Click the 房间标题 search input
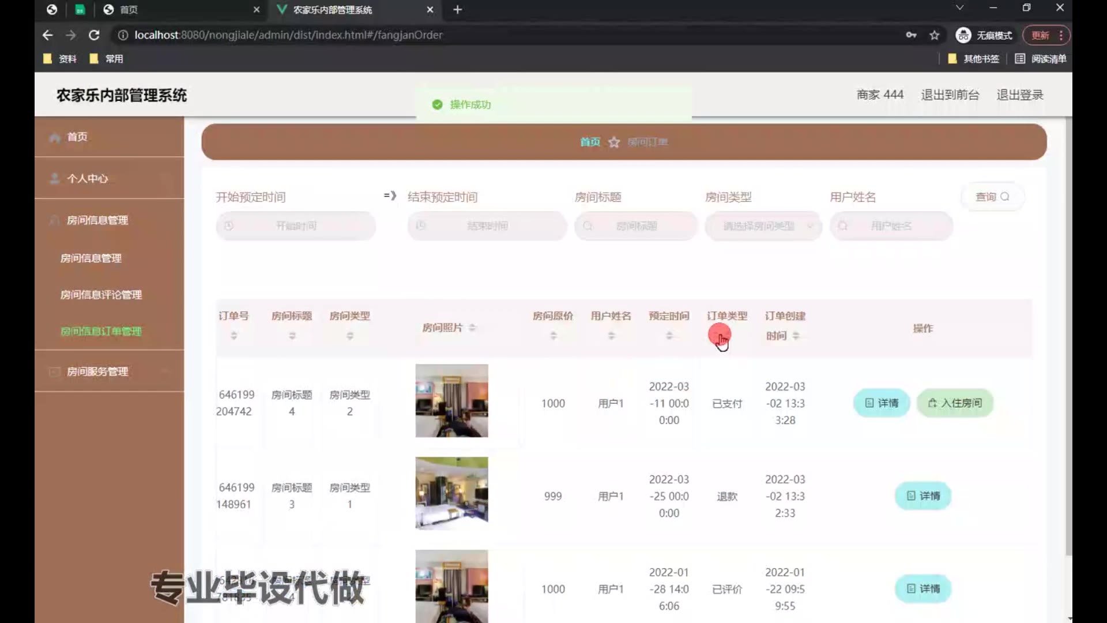Viewport: 1107px width, 623px height. point(636,226)
